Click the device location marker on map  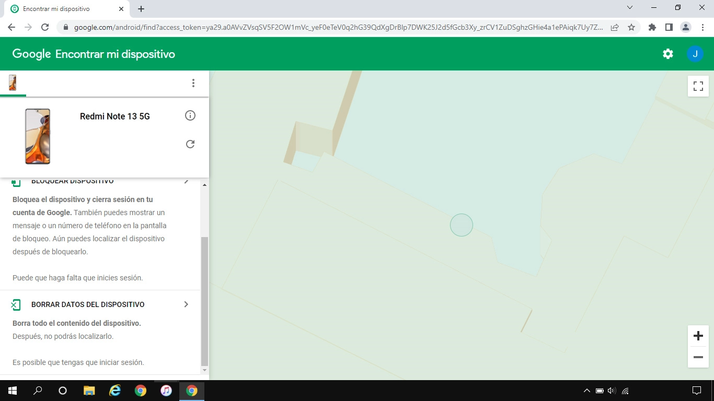[462, 225]
